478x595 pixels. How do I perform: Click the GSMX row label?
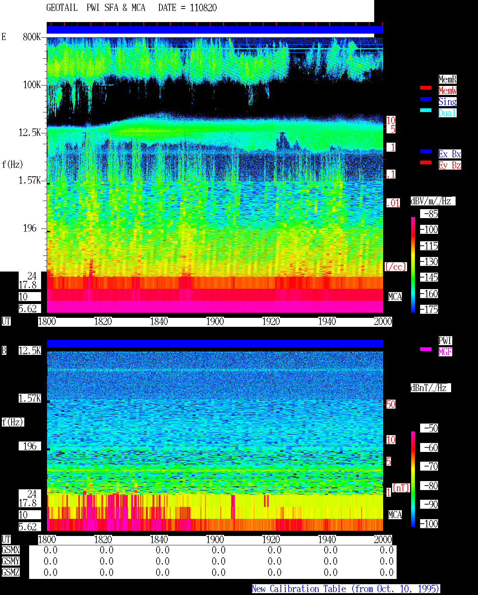(x=10, y=550)
